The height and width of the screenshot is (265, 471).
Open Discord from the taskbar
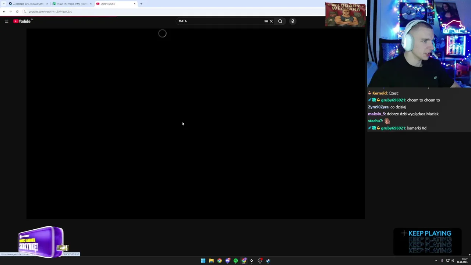(x=228, y=261)
